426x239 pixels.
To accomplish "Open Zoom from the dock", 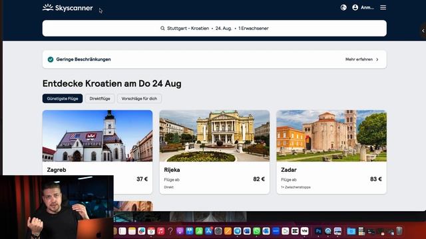I will (x=276, y=231).
